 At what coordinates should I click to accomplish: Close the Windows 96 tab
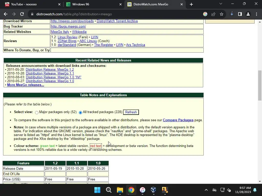121,4
